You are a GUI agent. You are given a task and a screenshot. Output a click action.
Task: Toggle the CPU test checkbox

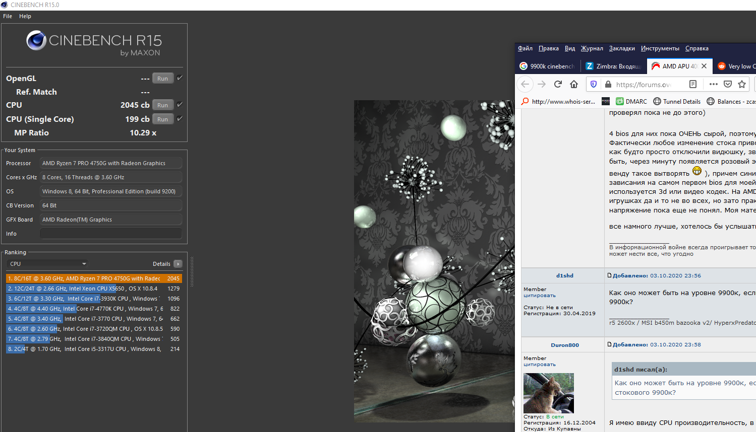tap(180, 105)
